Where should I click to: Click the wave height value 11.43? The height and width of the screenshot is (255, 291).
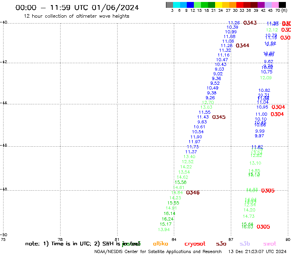pyautogui.click(x=203, y=117)
